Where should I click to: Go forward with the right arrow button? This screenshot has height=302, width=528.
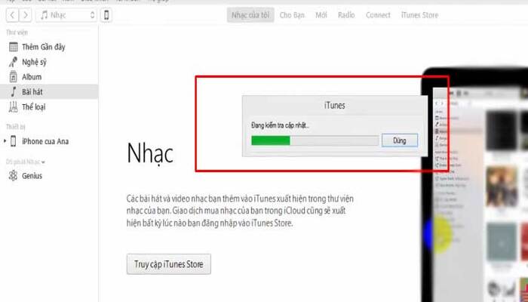click(x=26, y=15)
